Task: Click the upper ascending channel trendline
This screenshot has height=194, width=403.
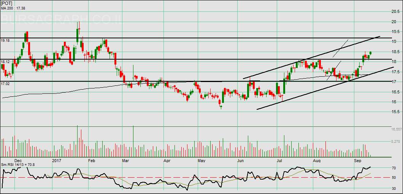Action: [311, 57]
